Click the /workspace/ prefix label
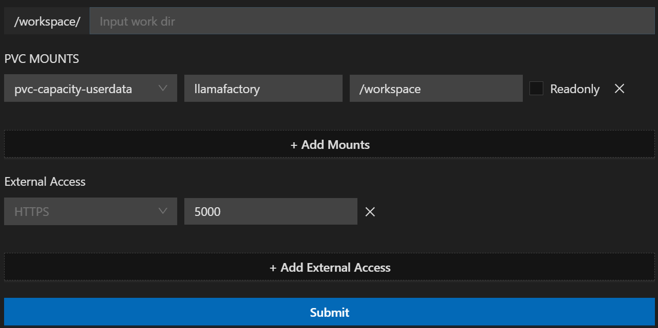The image size is (658, 328). click(47, 22)
